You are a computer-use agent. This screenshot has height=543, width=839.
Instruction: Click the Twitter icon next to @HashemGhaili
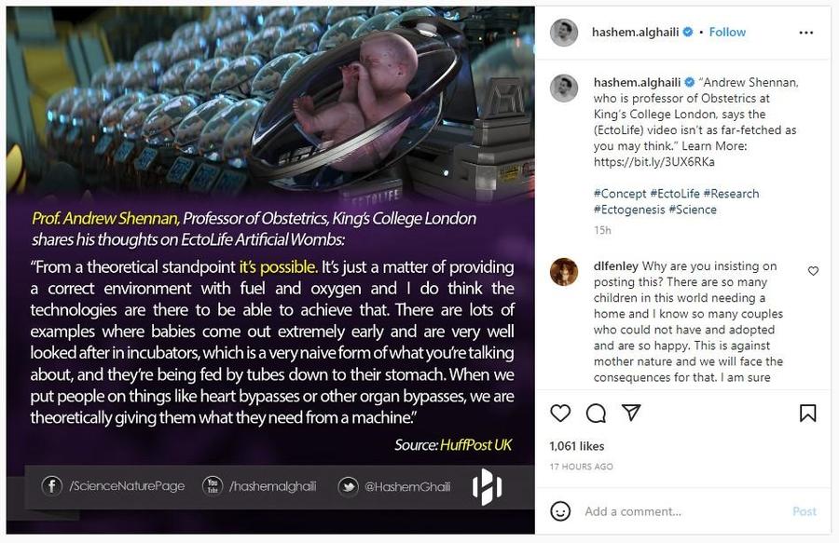[x=348, y=485]
